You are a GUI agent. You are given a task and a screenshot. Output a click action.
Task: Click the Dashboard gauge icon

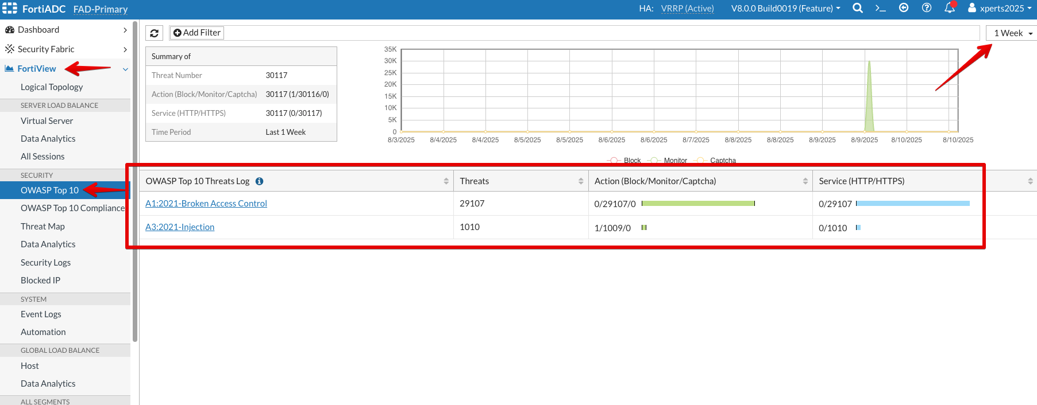10,30
